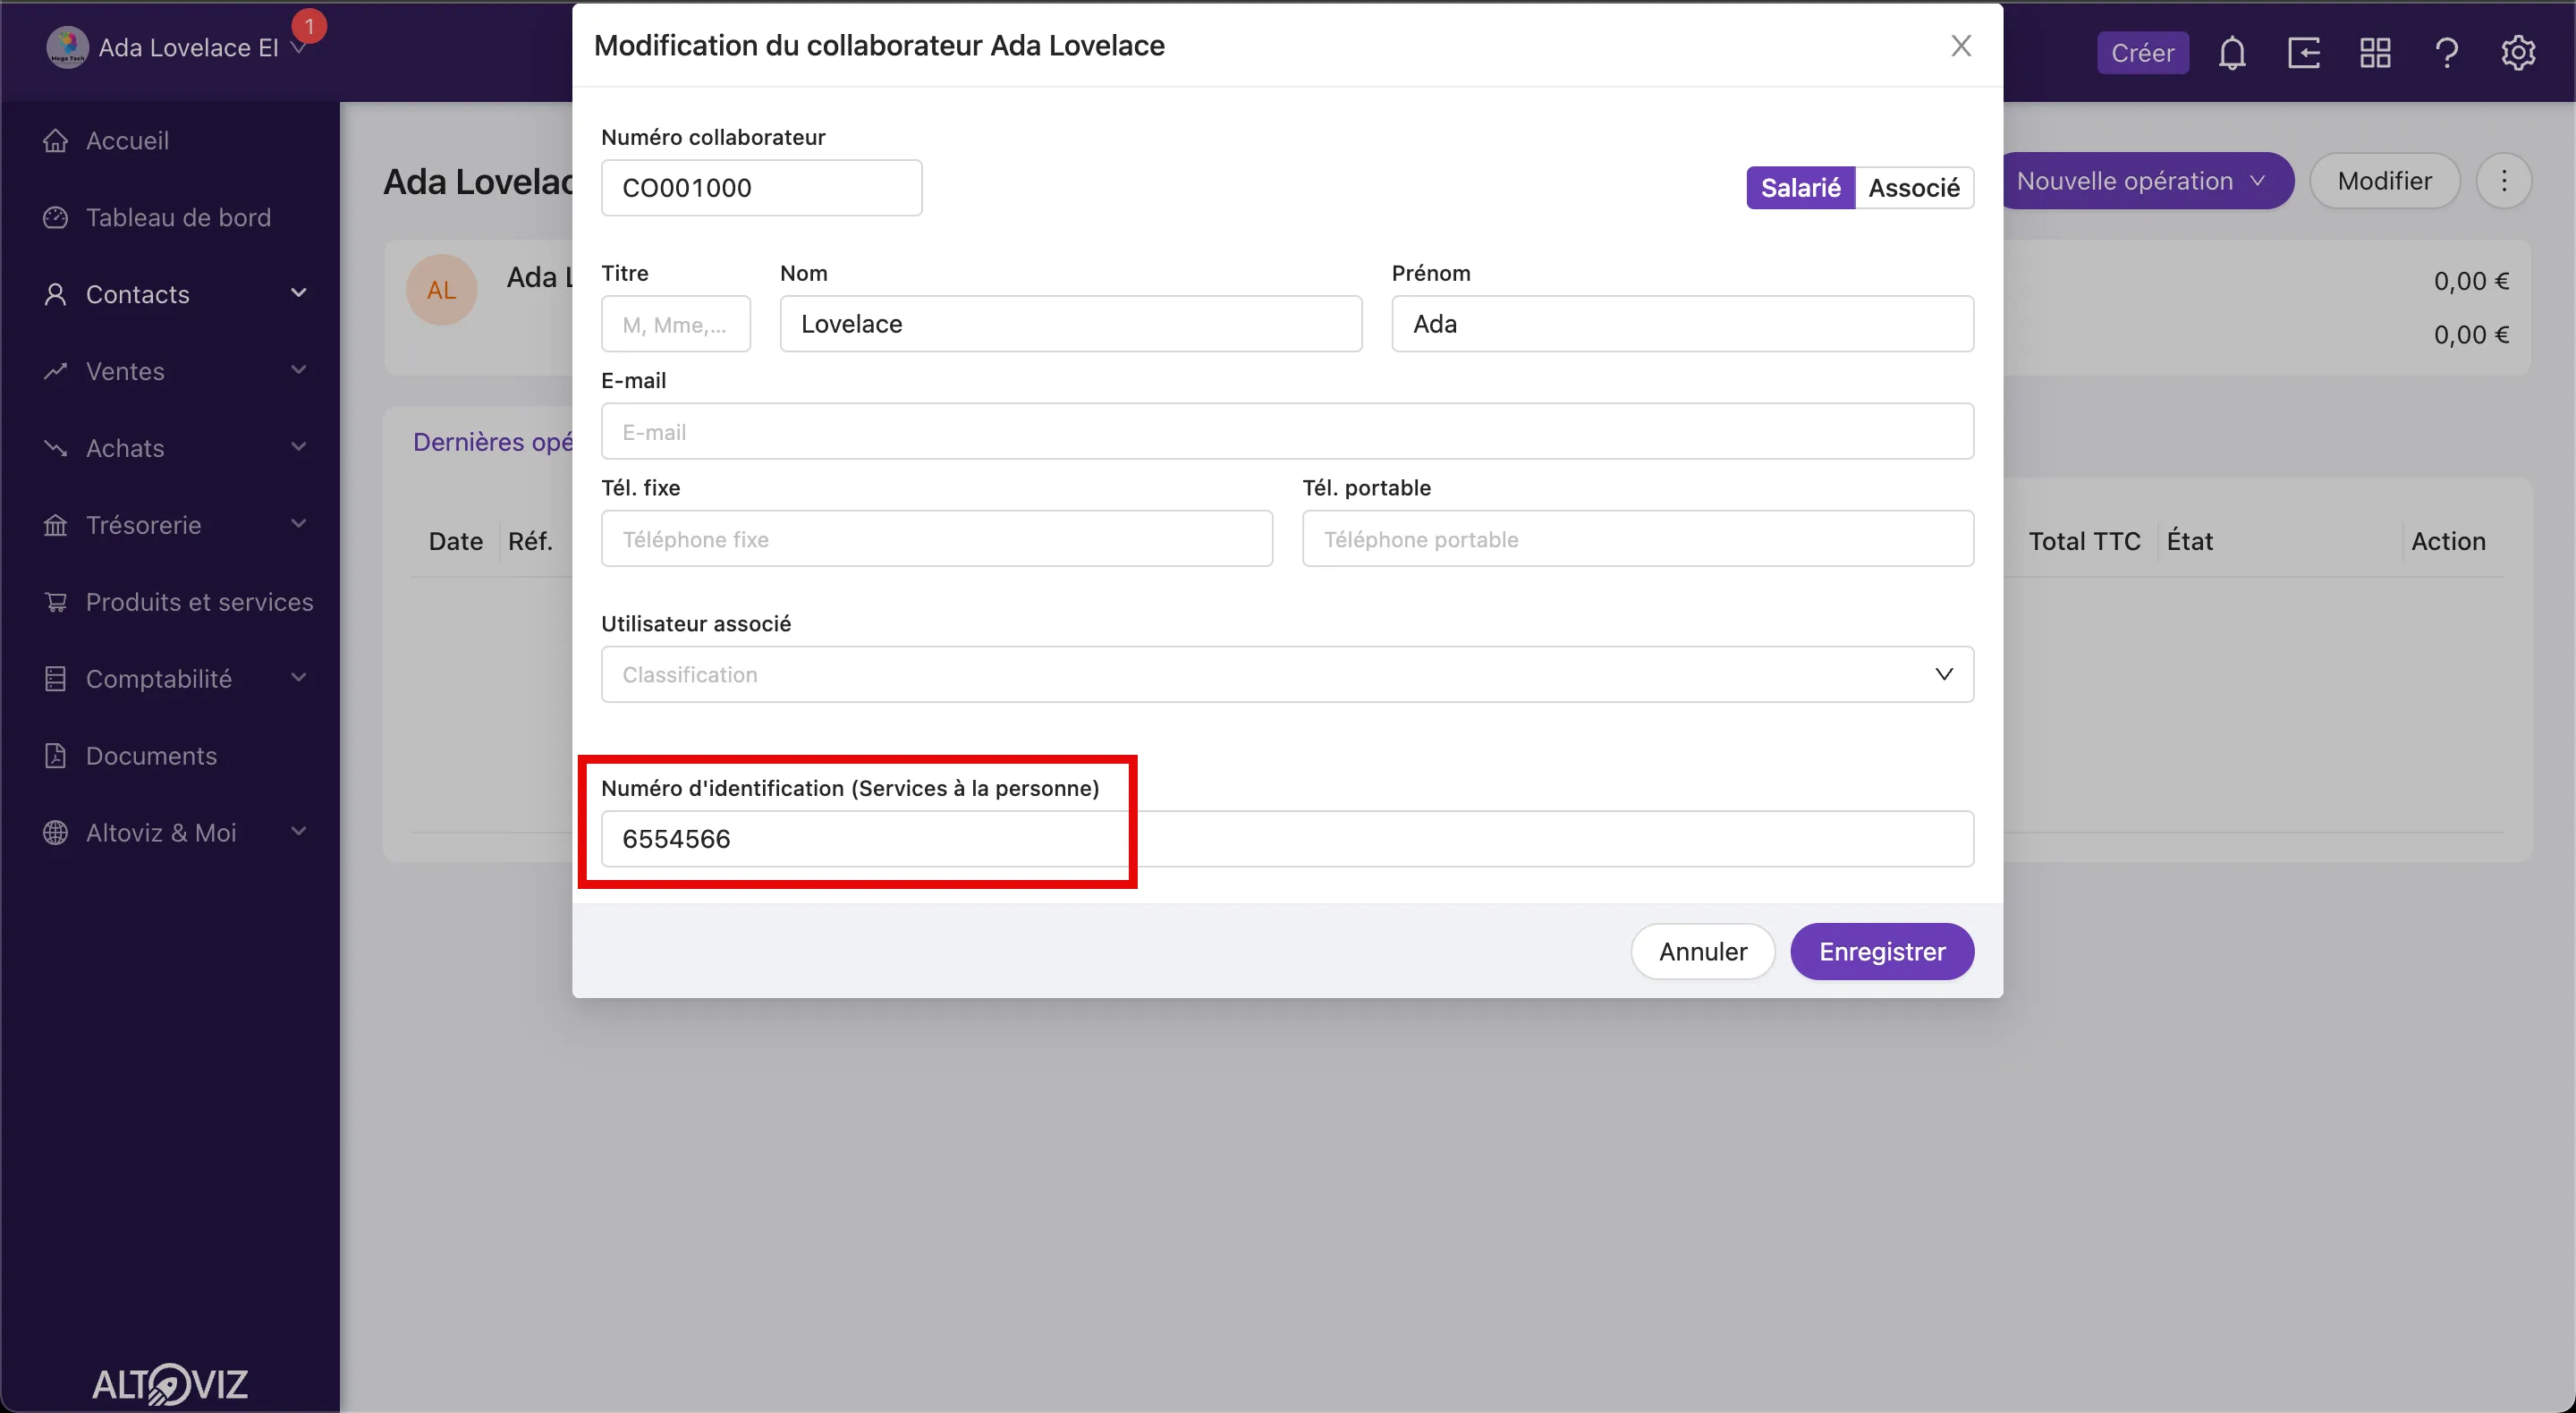
Task: Open the notifications bell
Action: (2232, 52)
